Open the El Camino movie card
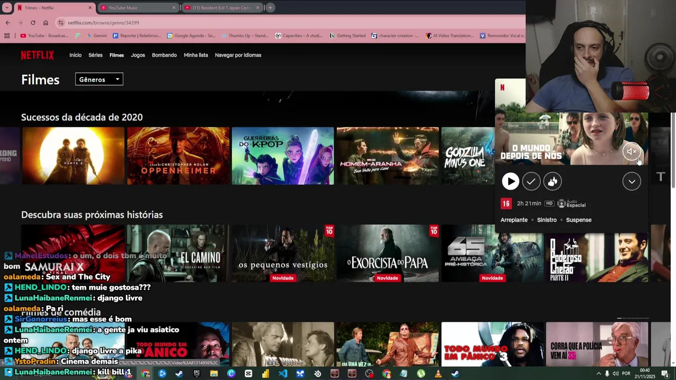The image size is (676, 380). [x=179, y=253]
